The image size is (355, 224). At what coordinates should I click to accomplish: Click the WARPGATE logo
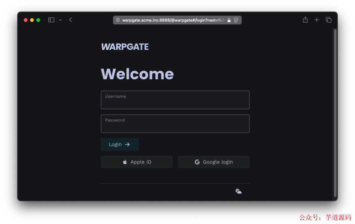coord(125,47)
